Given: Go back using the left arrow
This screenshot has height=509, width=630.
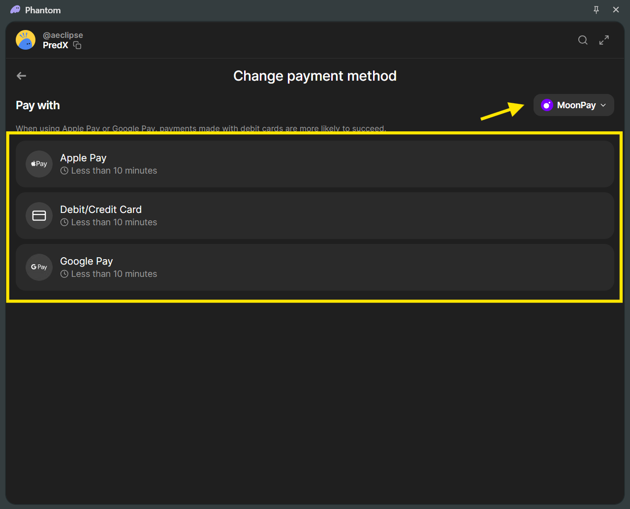Looking at the screenshot, I should [x=21, y=76].
